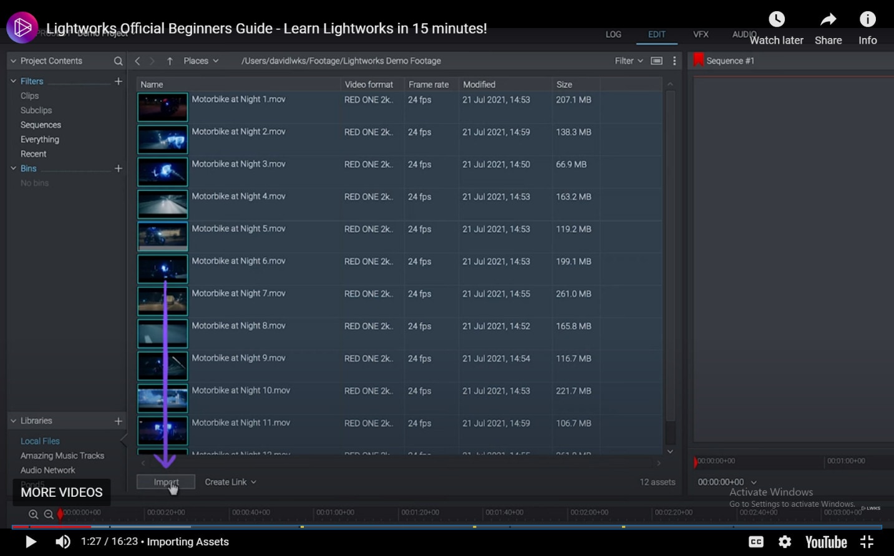Viewport: 894px width, 556px height.
Task: Collapse the Project Contents panel
Action: tap(13, 61)
